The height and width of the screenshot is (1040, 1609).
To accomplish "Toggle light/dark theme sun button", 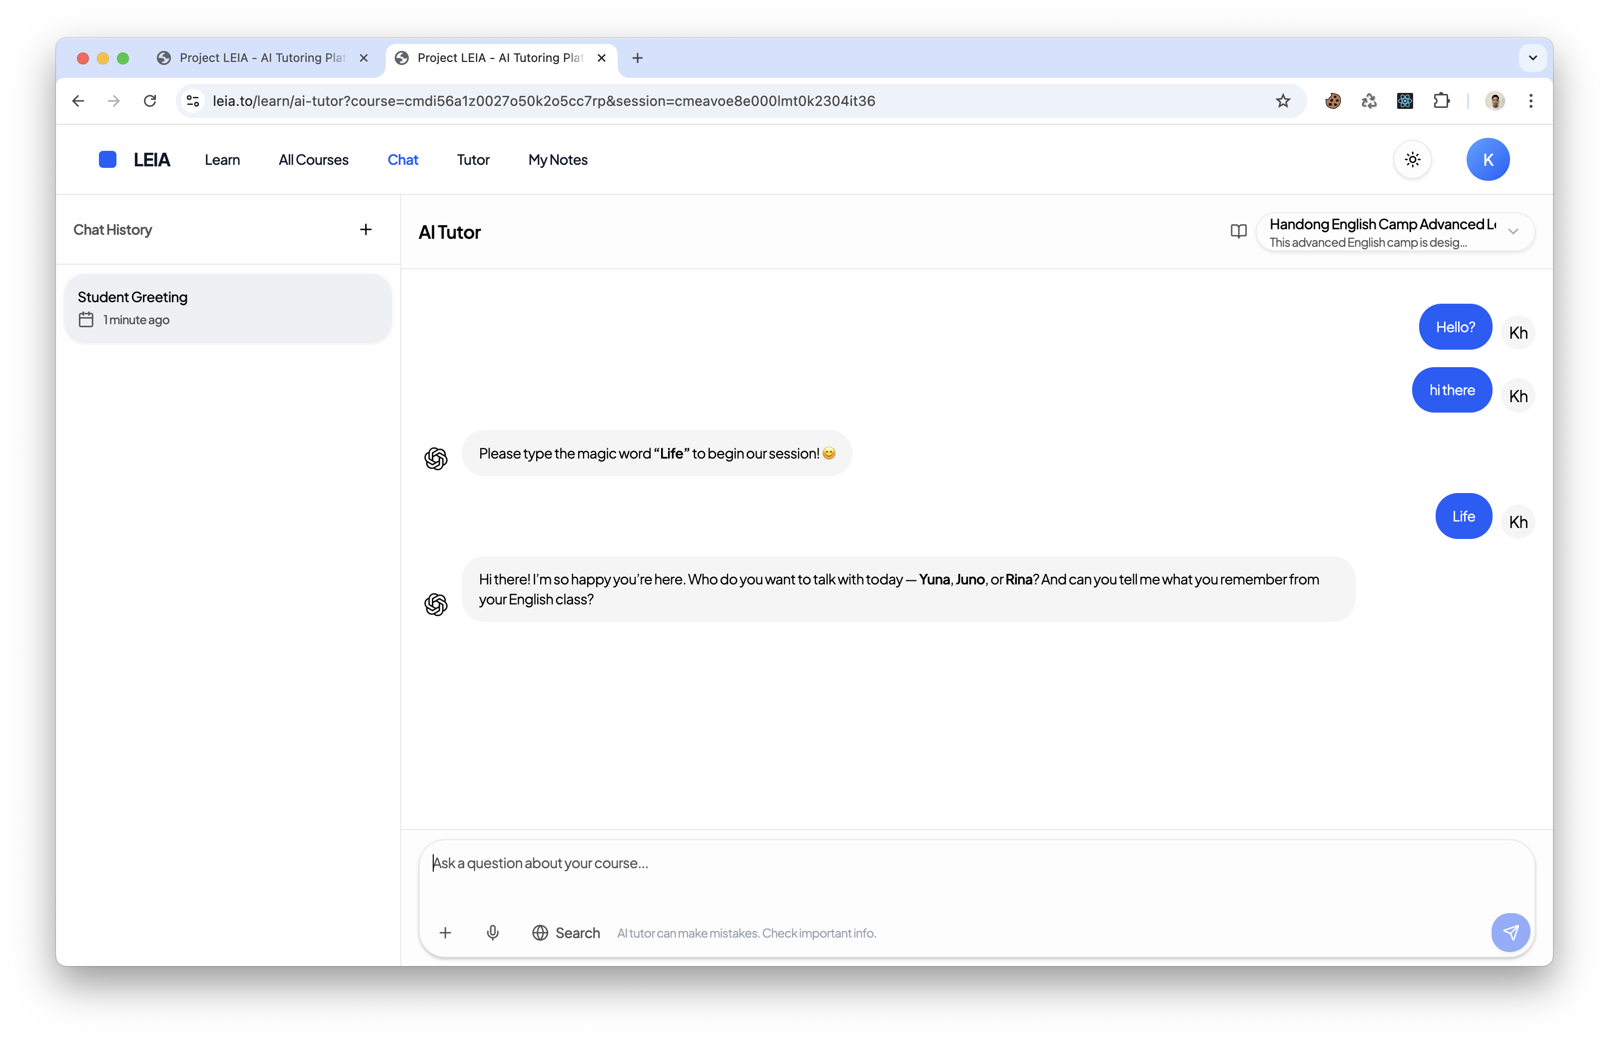I will pos(1413,159).
